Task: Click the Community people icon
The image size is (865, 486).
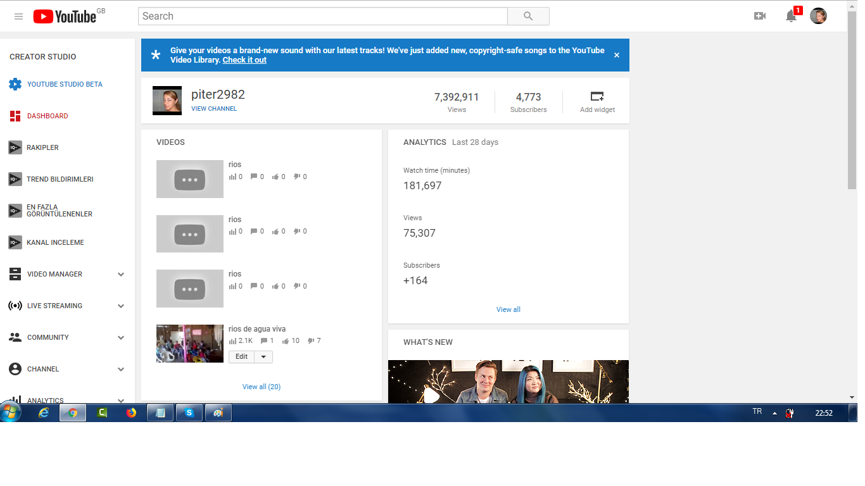Action: [15, 337]
